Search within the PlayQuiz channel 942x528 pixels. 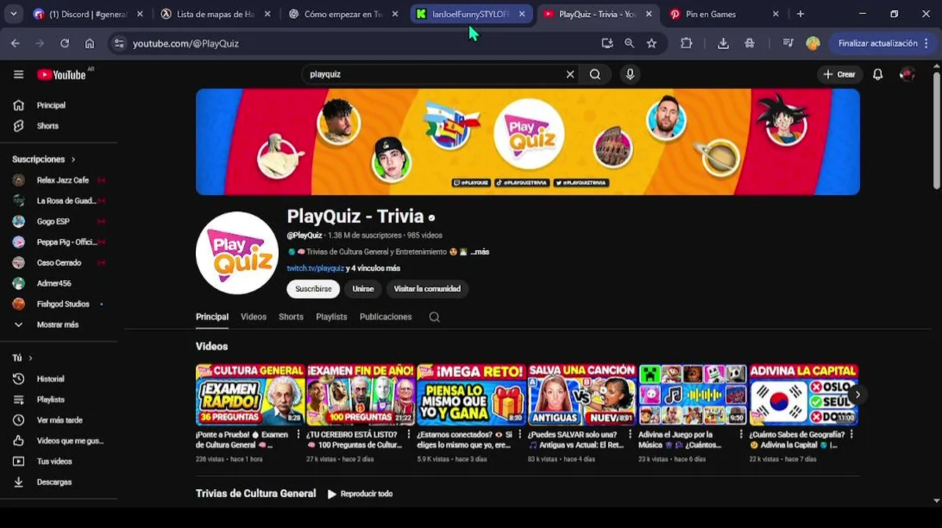(434, 317)
